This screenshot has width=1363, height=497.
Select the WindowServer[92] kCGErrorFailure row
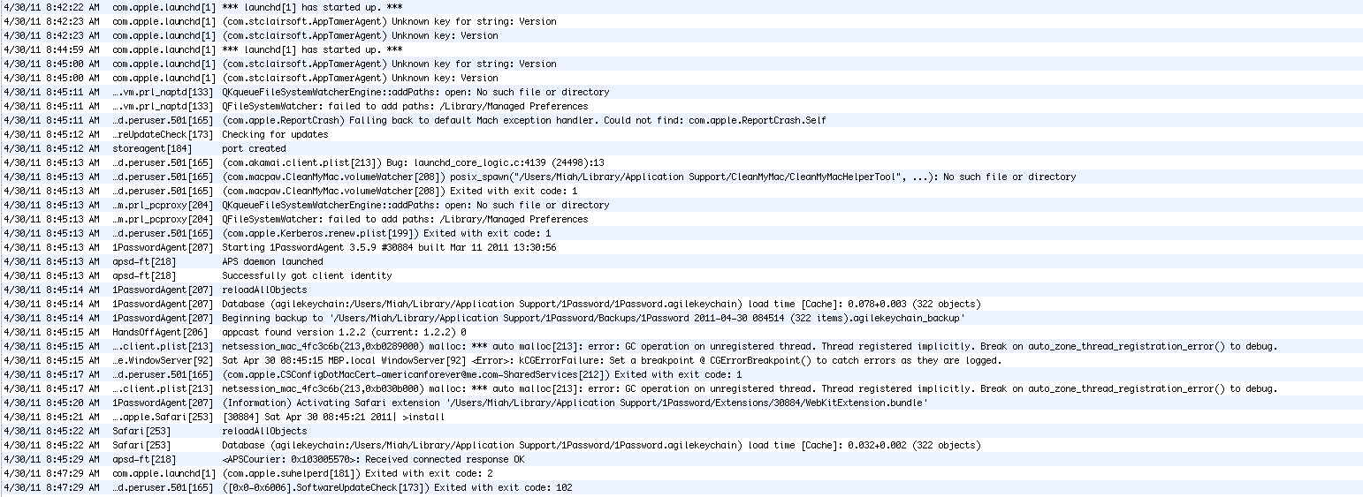click(681, 360)
